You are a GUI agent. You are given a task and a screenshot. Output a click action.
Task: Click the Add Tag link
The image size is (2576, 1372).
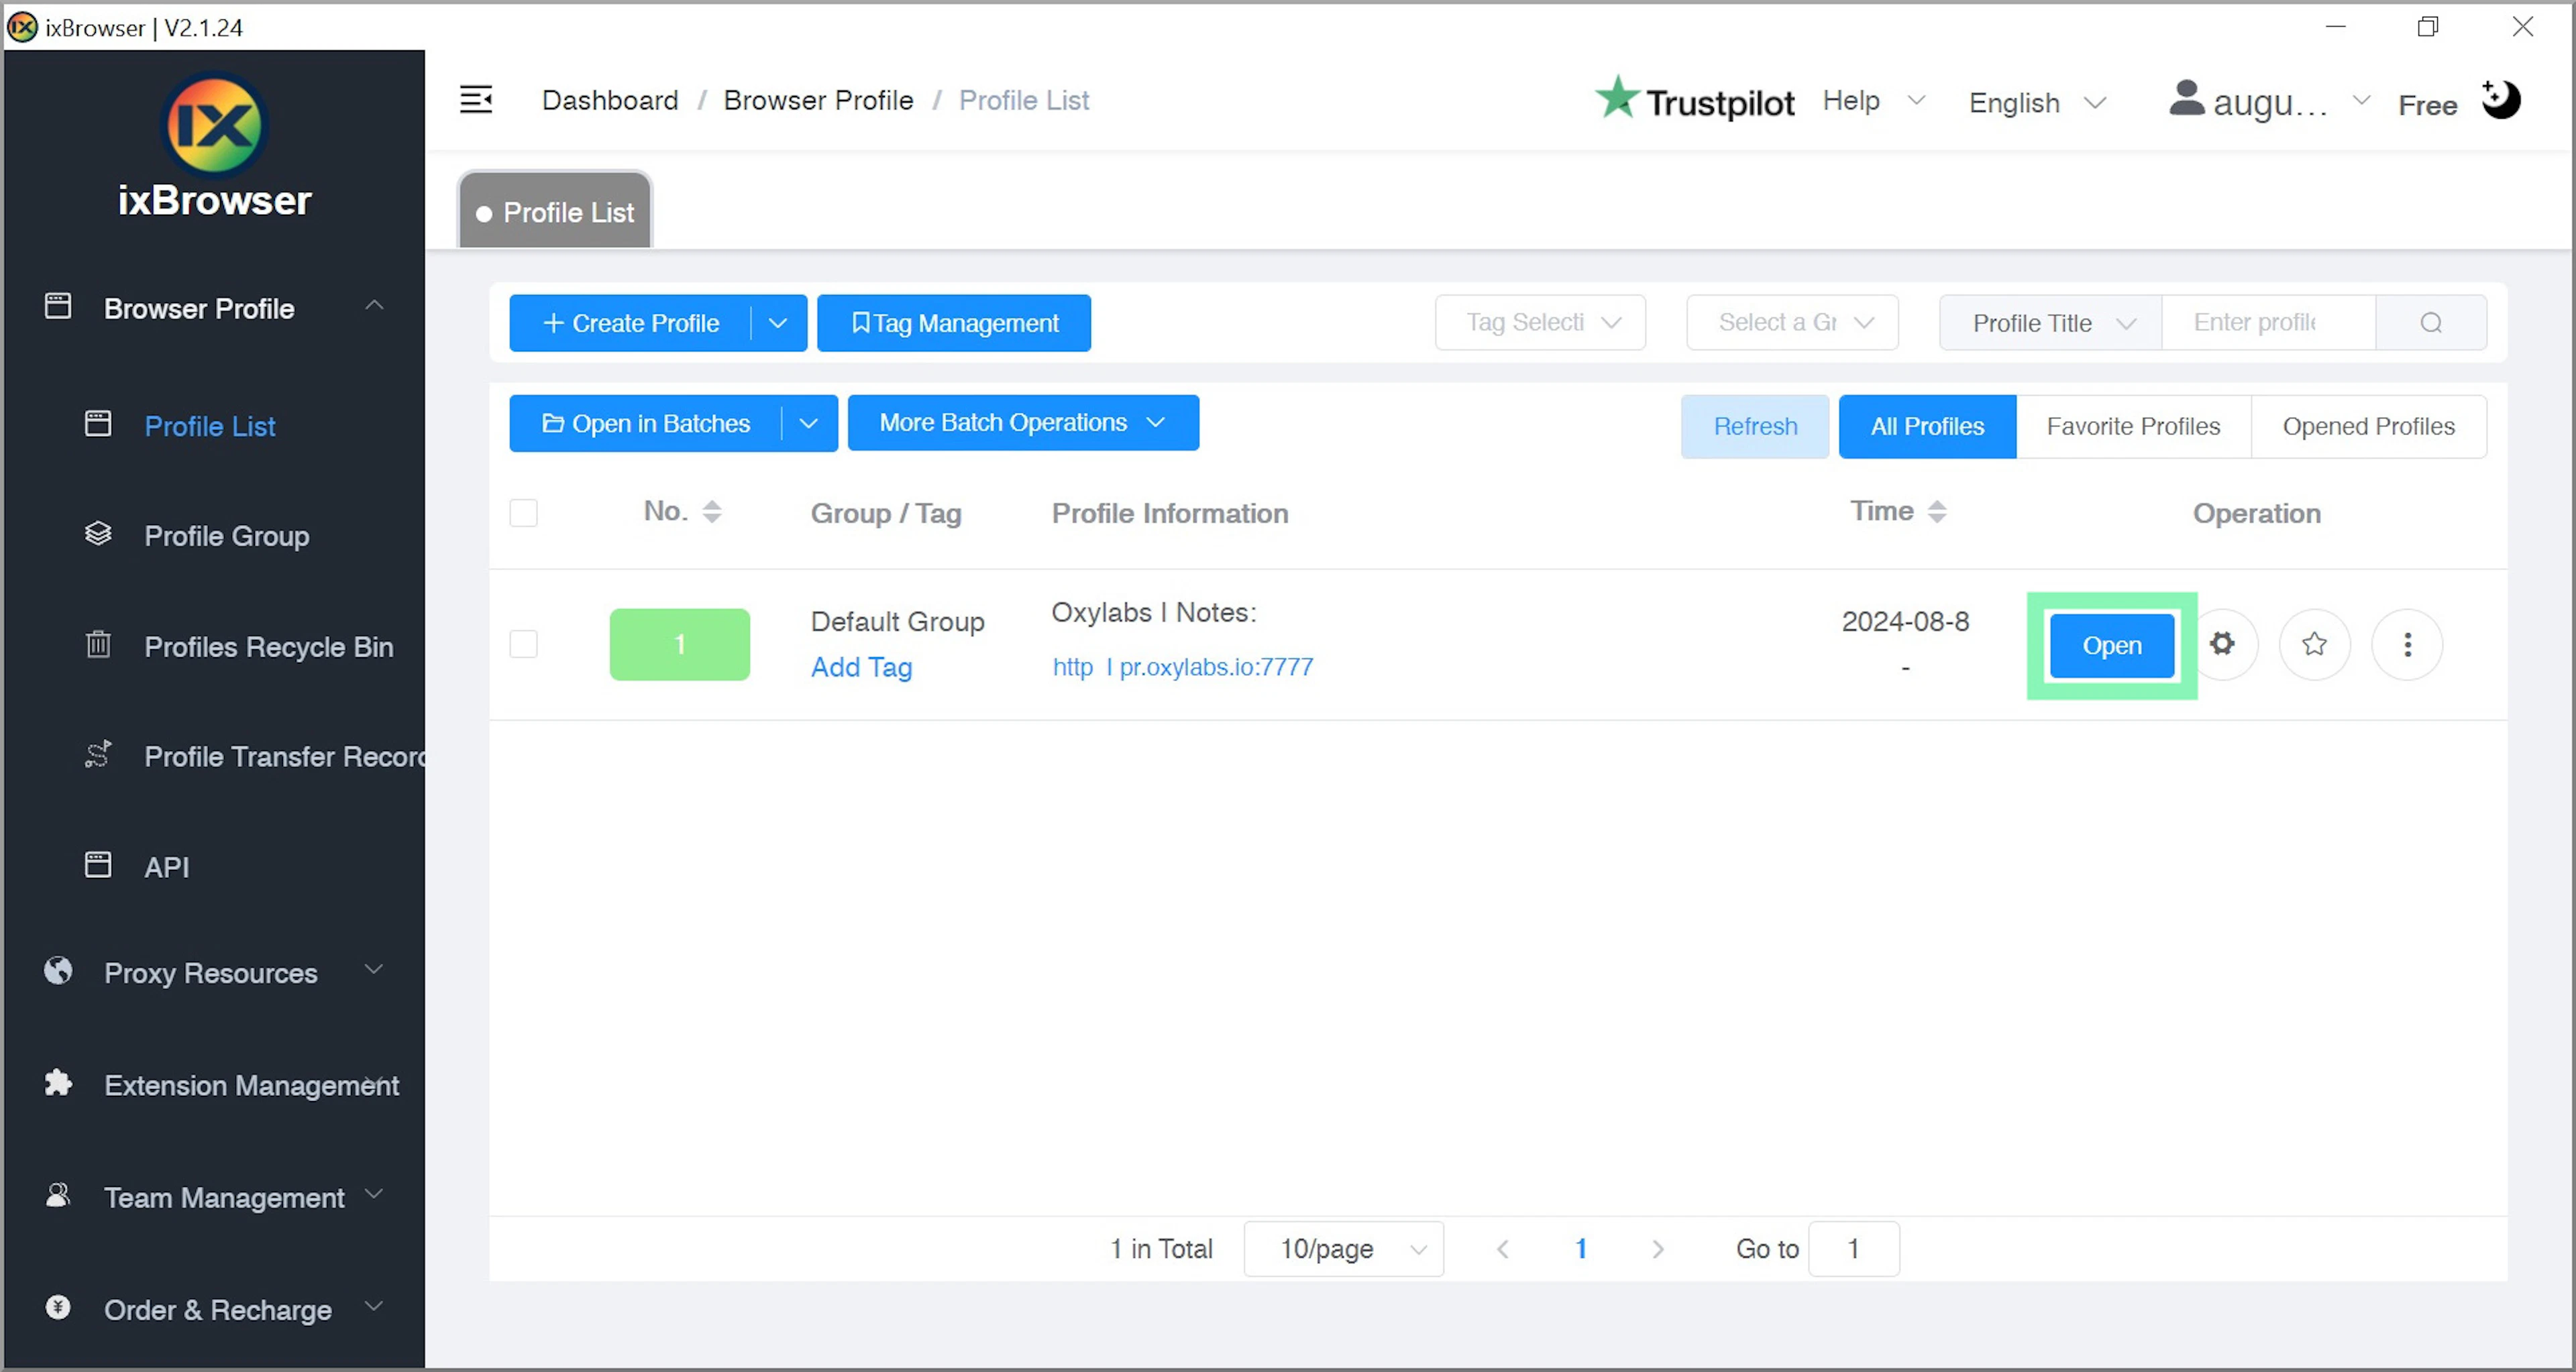coord(861,667)
